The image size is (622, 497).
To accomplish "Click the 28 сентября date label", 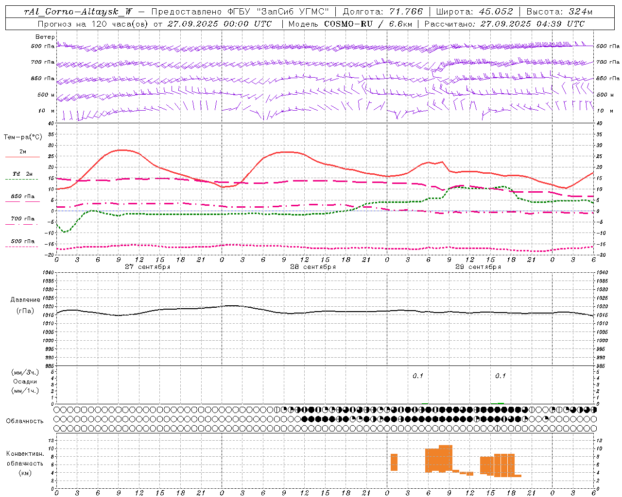I will pyautogui.click(x=312, y=267).
